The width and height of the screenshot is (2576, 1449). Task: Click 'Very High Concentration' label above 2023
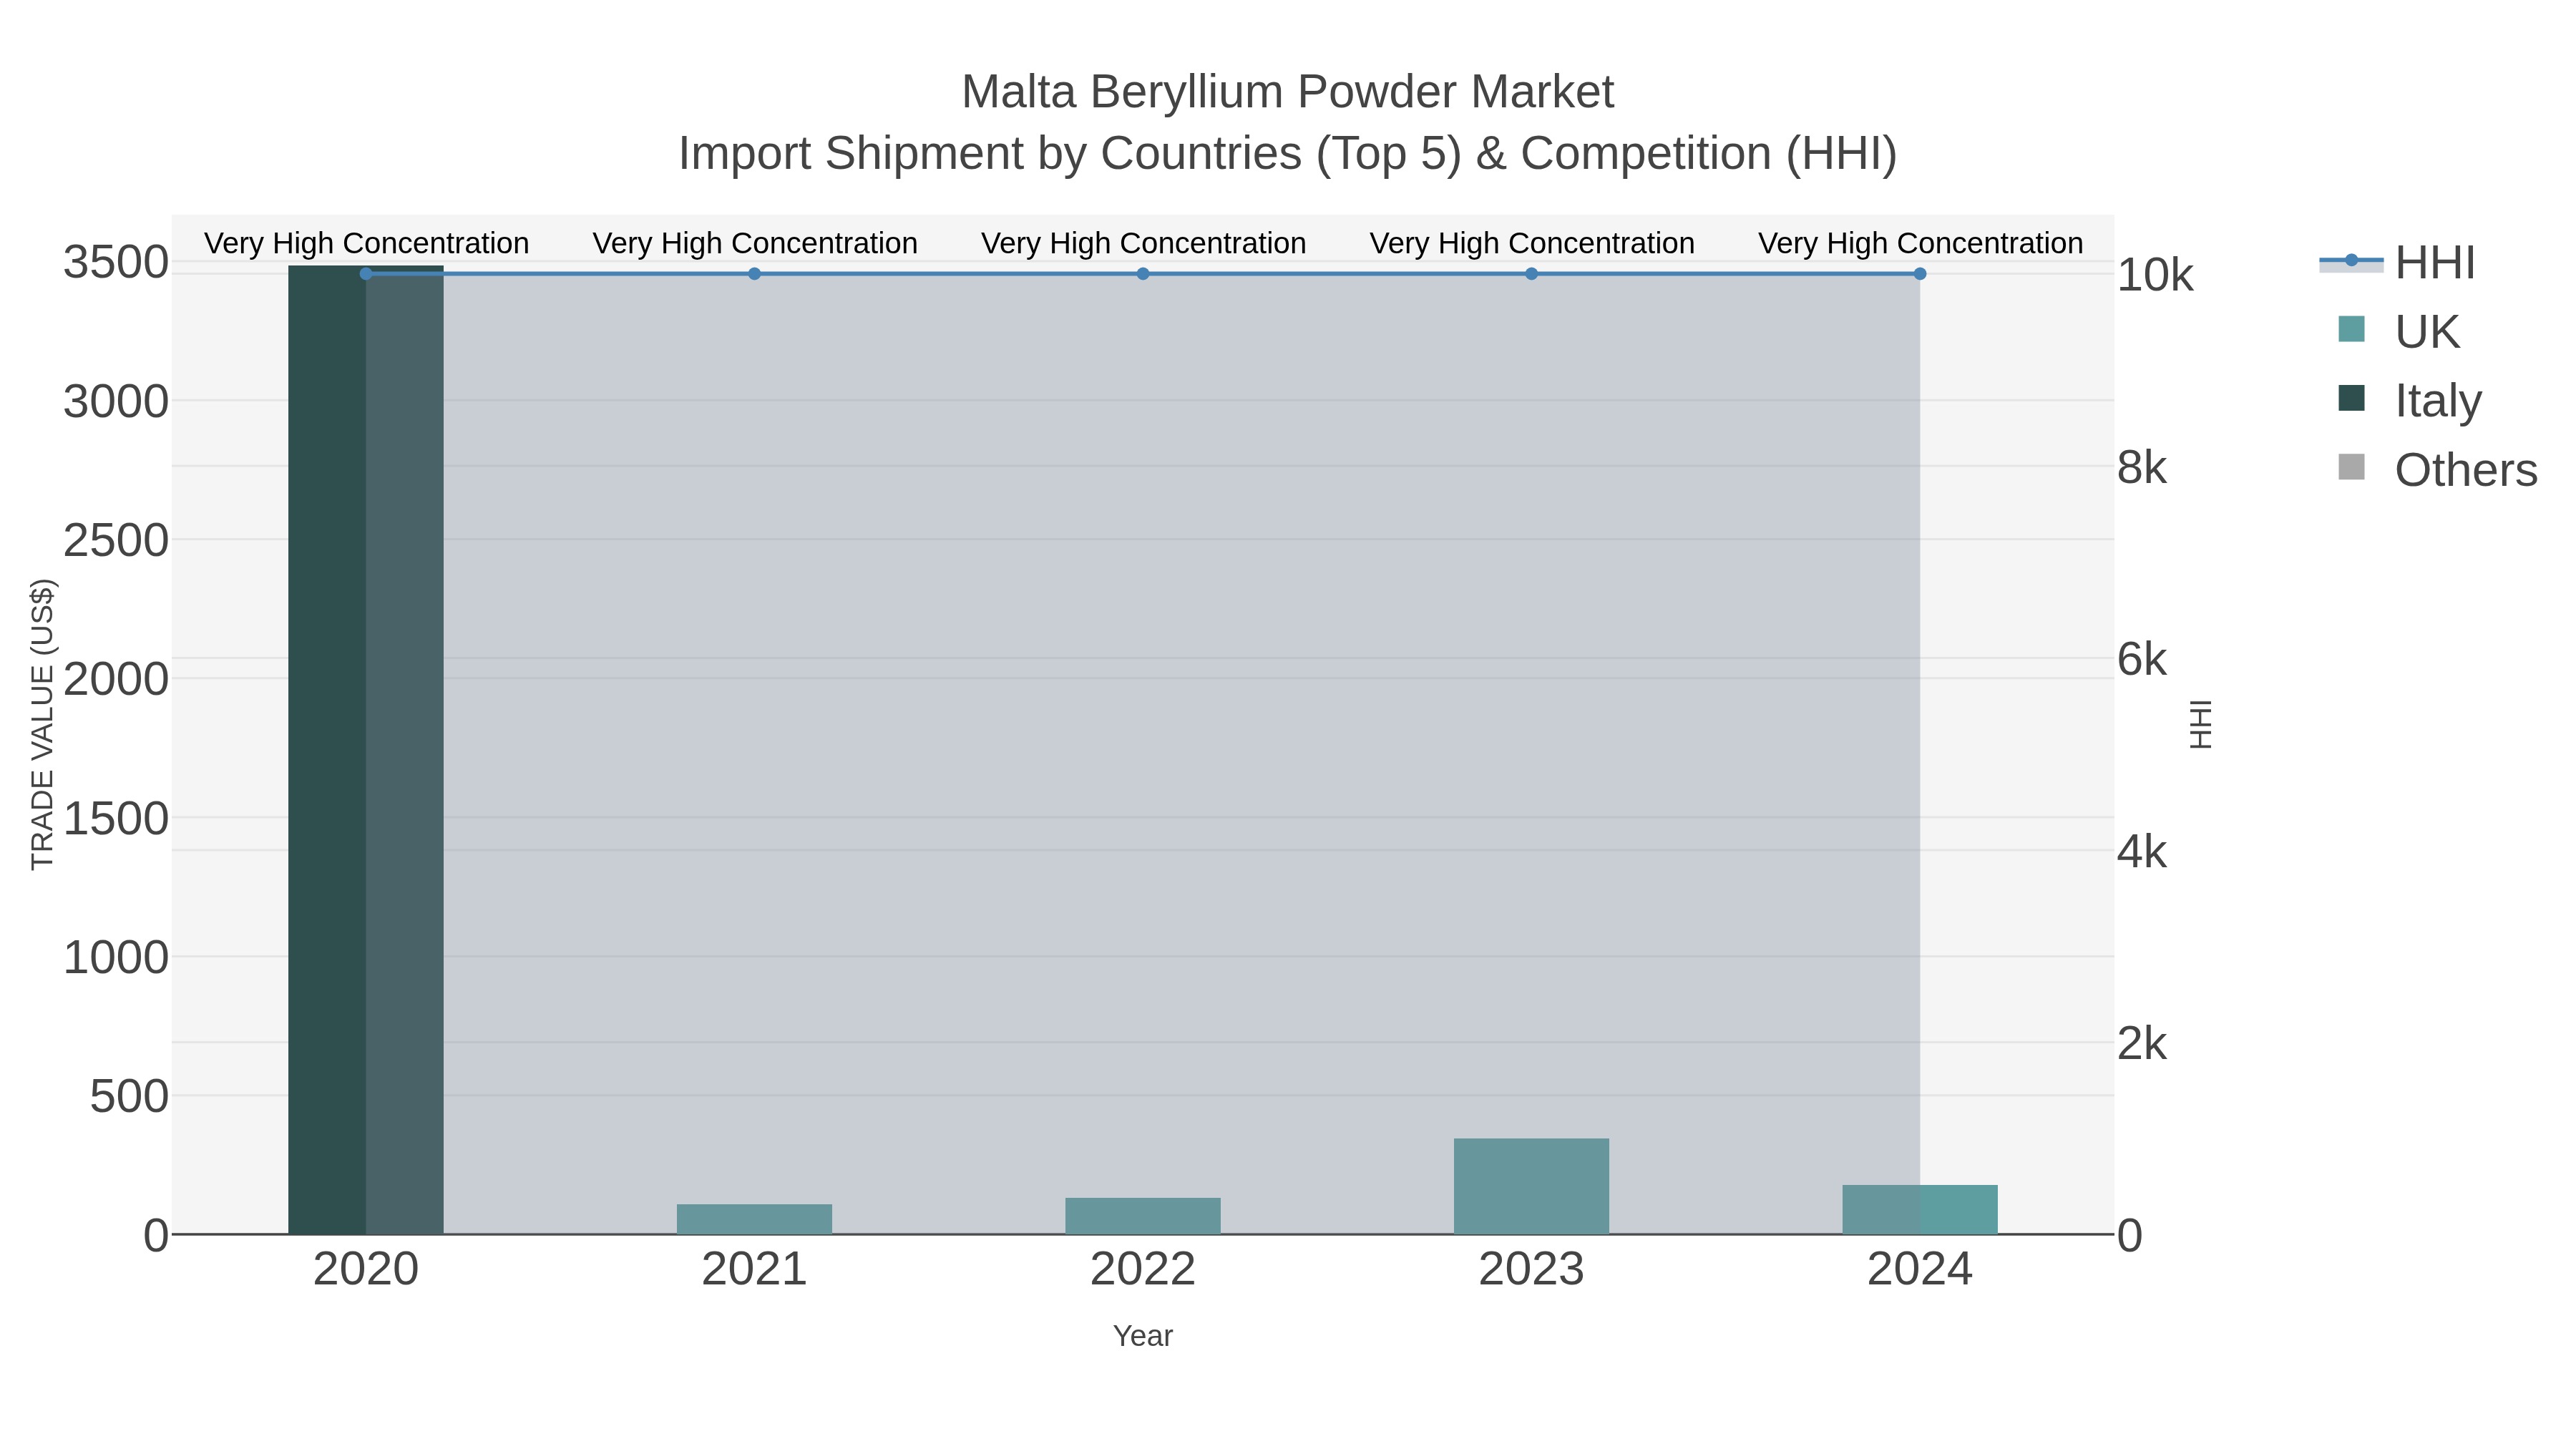tap(1531, 243)
